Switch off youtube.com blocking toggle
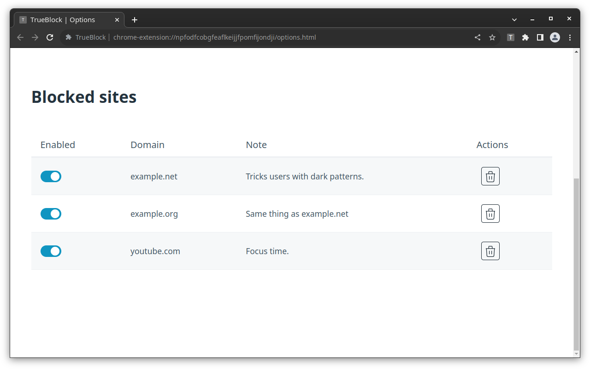Image resolution: width=590 pixels, height=369 pixels. [x=51, y=251]
